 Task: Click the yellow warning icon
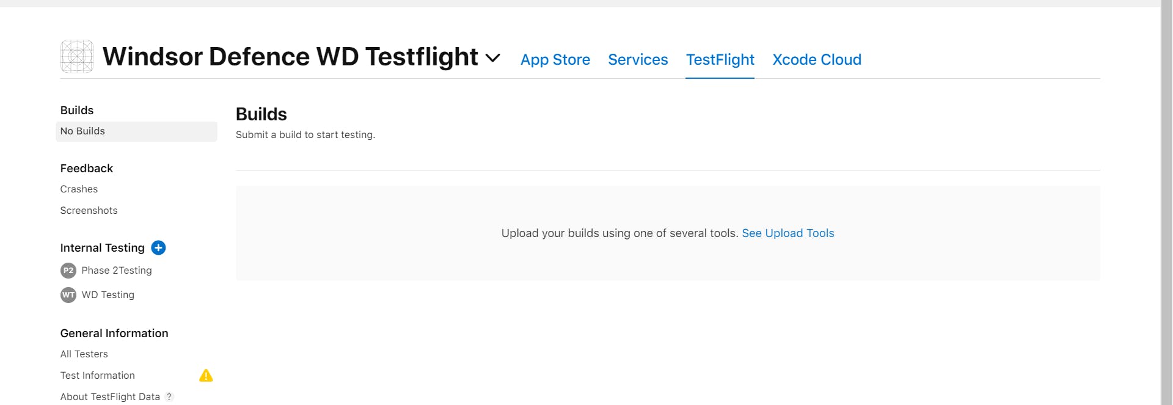(x=206, y=375)
